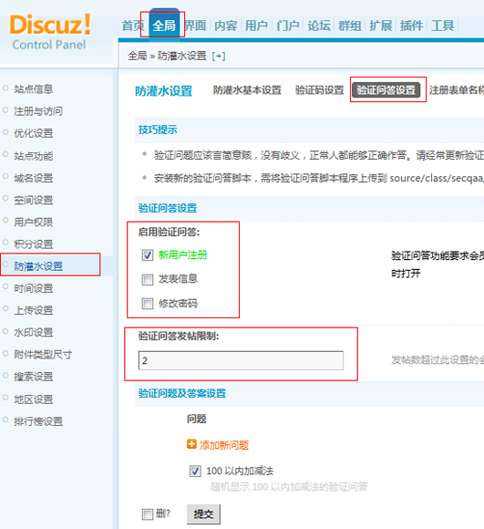
Task: Select the 防灌水基本设置 sub-tab
Action: pos(247,90)
